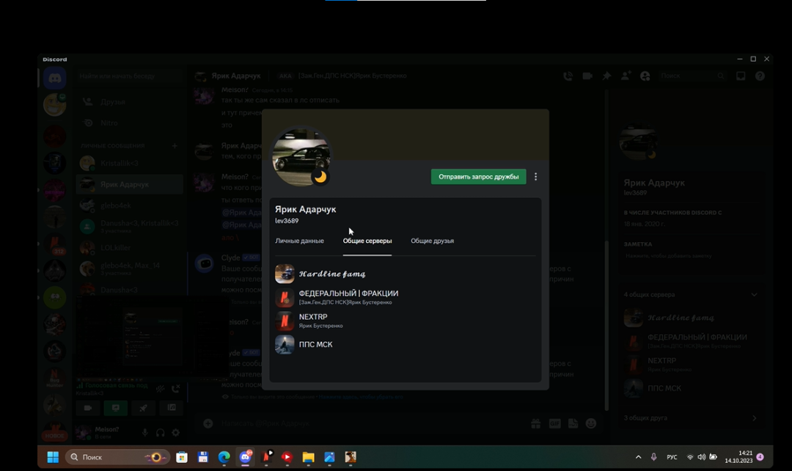Show pinned messages via pin icon

(606, 76)
